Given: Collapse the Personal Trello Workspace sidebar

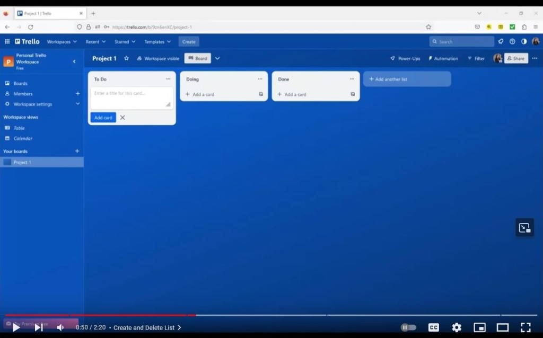Looking at the screenshot, I should pos(75,61).
